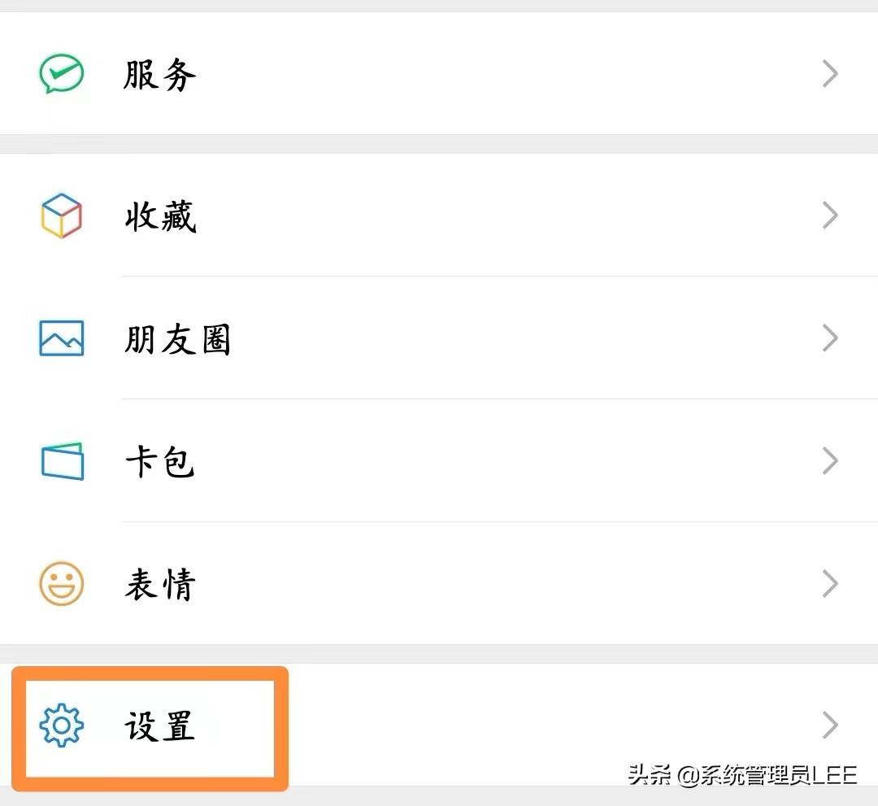The height and width of the screenshot is (806, 878).
Task: Expand 收藏 row using the arrow
Action: point(829,216)
